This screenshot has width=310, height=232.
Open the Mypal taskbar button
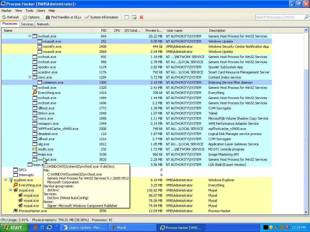coord(133,227)
